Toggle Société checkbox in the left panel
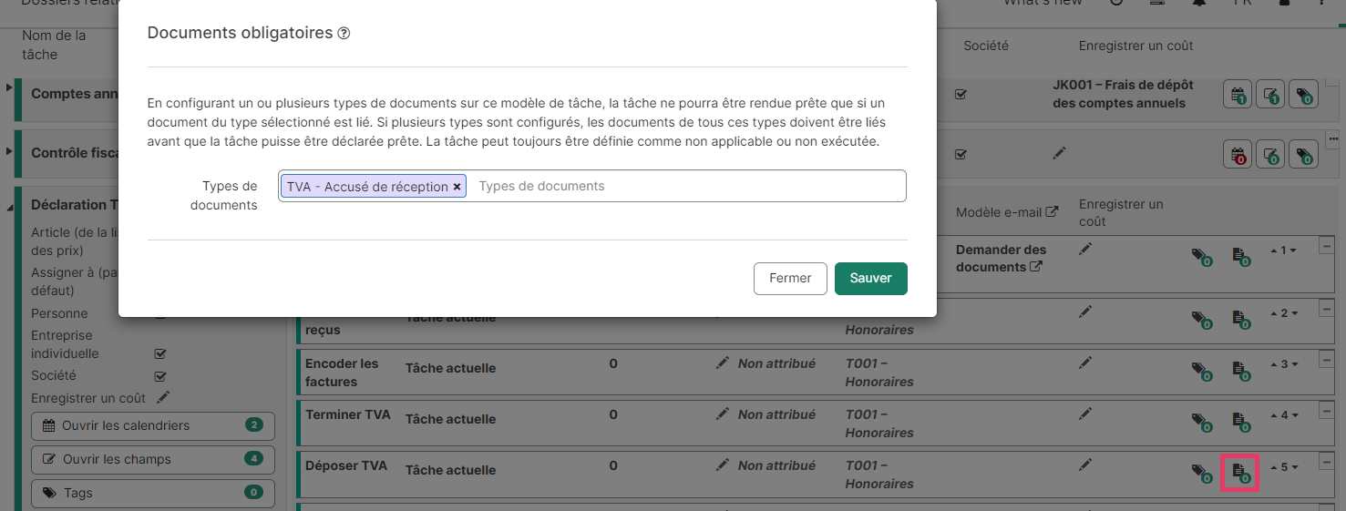This screenshot has width=1346, height=511. 160,376
